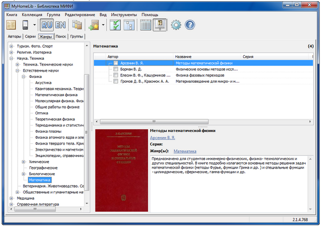Click the annotation scroll down arrow
The height and width of the screenshot is (226, 321).
tap(310, 209)
